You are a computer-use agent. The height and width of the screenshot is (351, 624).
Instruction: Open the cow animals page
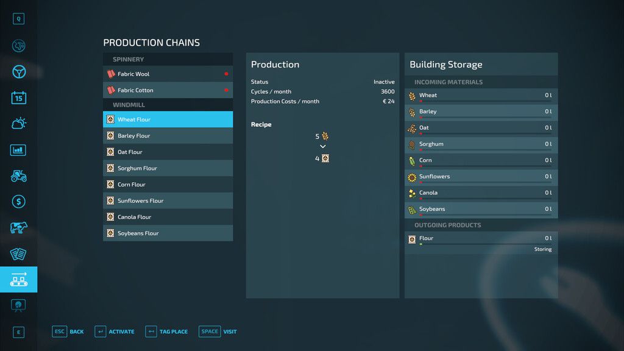18,228
